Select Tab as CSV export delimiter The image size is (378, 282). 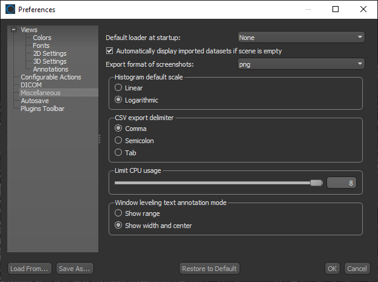pyautogui.click(x=118, y=153)
